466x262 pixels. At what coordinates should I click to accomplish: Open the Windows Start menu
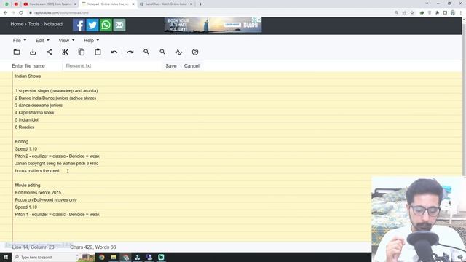6,257
